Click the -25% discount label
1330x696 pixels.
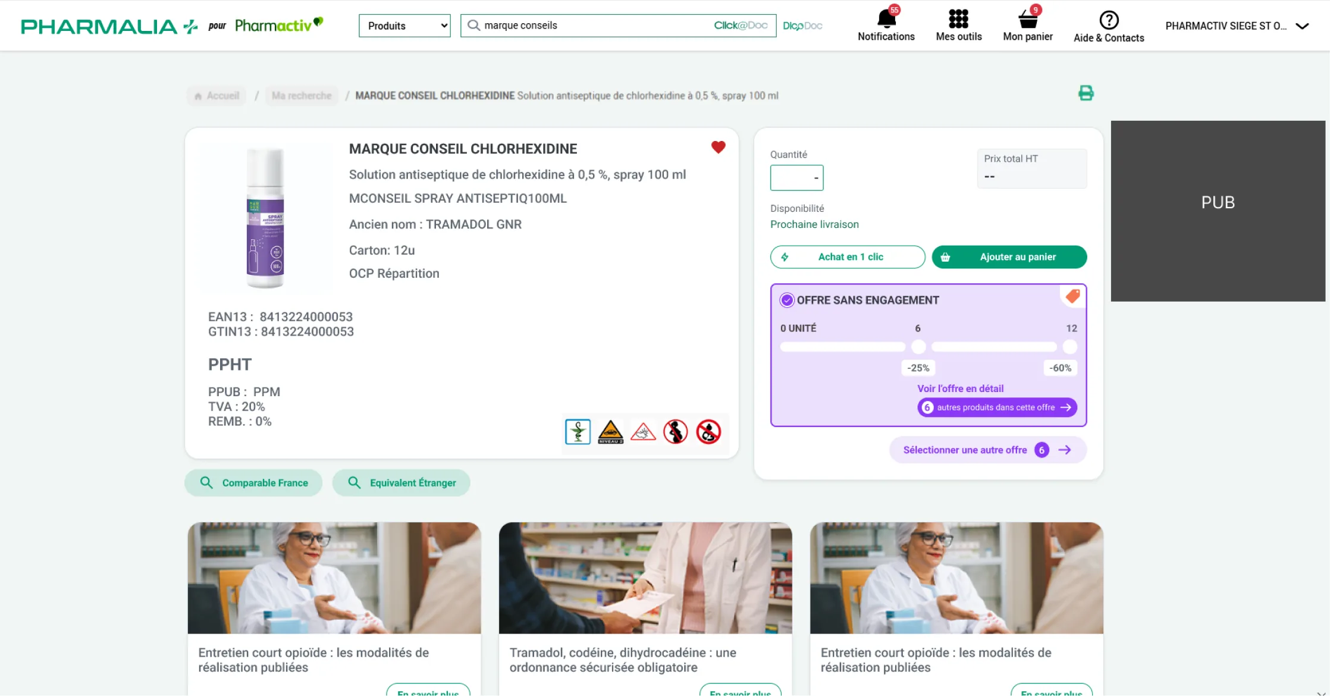click(x=918, y=368)
